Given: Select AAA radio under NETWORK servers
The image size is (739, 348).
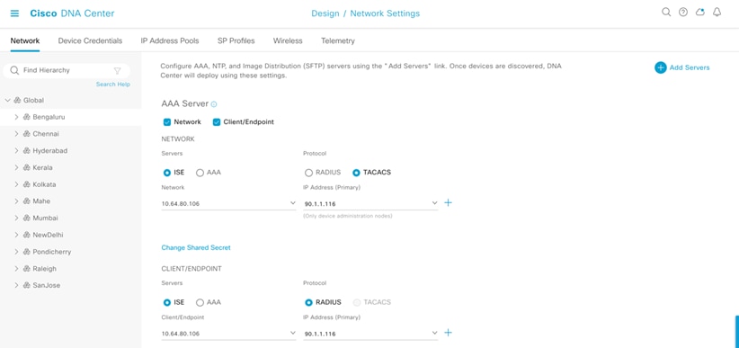Looking at the screenshot, I should [200, 173].
